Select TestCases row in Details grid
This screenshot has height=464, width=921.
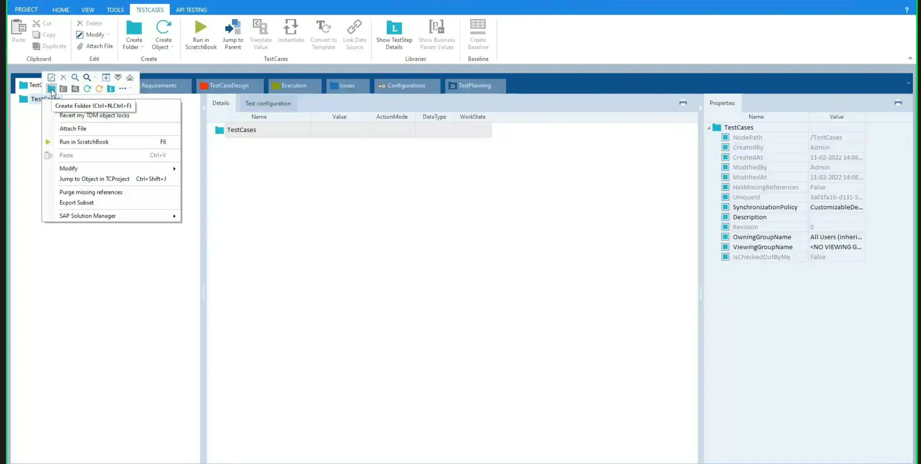pos(242,130)
